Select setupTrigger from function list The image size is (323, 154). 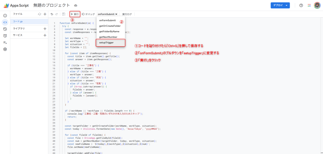tap(106, 42)
